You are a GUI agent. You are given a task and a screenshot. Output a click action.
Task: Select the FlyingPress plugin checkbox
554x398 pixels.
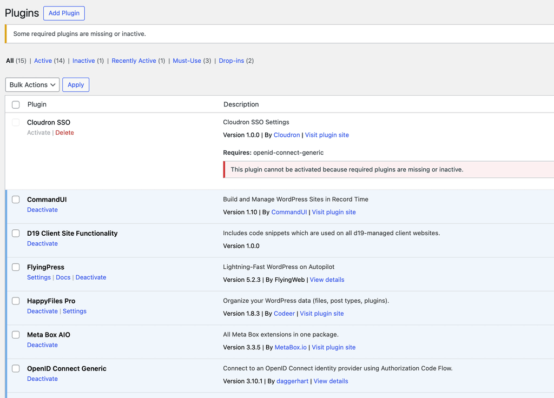pos(16,267)
